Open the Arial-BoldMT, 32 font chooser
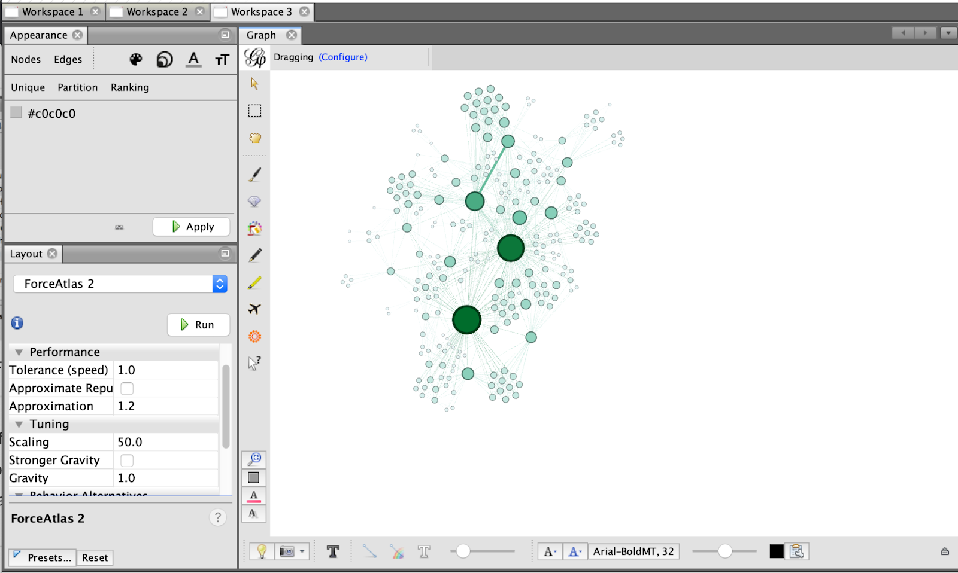 tap(634, 551)
